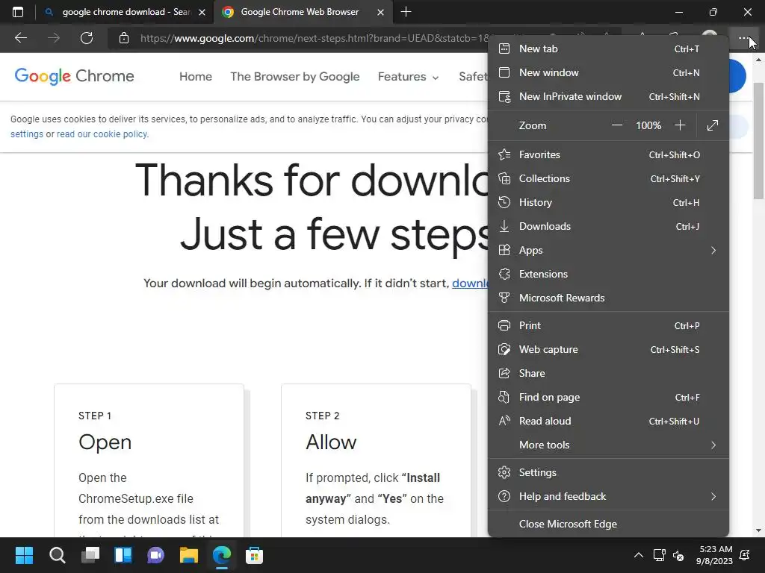Image resolution: width=765 pixels, height=573 pixels.
Task: Open Chat app from taskbar
Action: (x=155, y=555)
